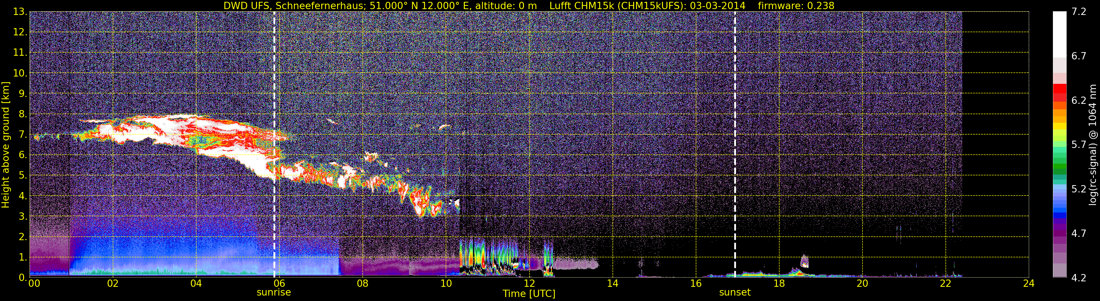Click the time tick label 04
1100x301 pixels.
196,284
